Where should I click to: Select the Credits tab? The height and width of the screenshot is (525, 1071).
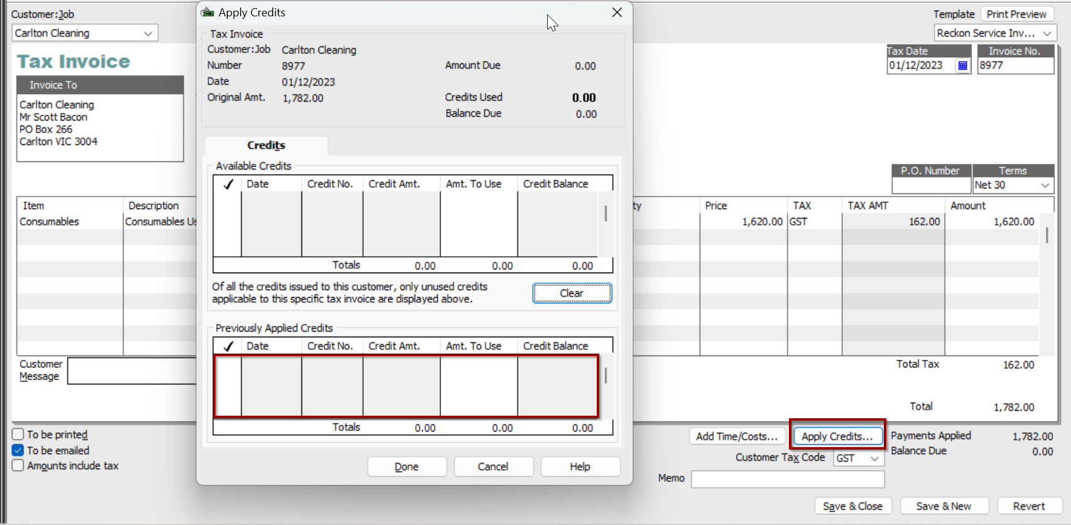click(266, 145)
